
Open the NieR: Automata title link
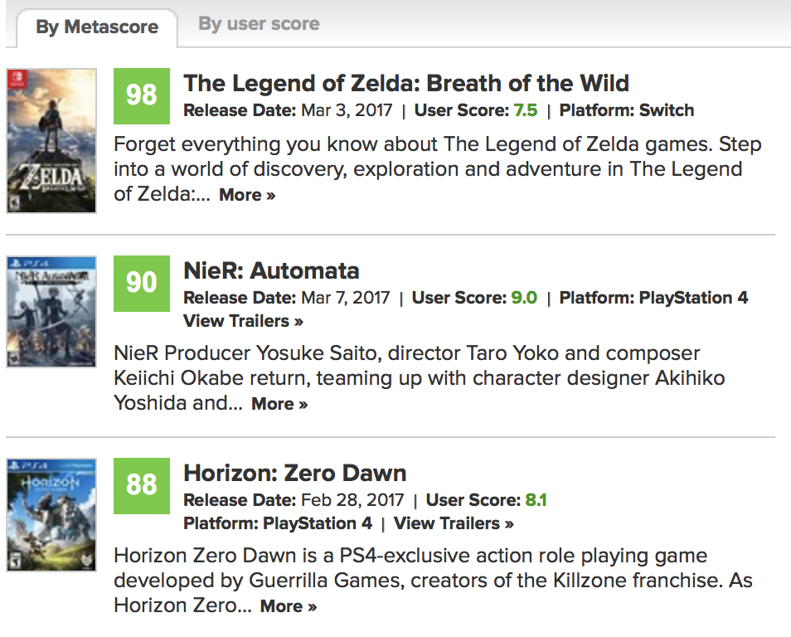click(271, 270)
